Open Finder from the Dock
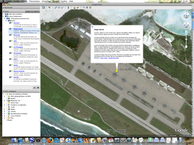This screenshot has width=194, height=145. pos(14,140)
